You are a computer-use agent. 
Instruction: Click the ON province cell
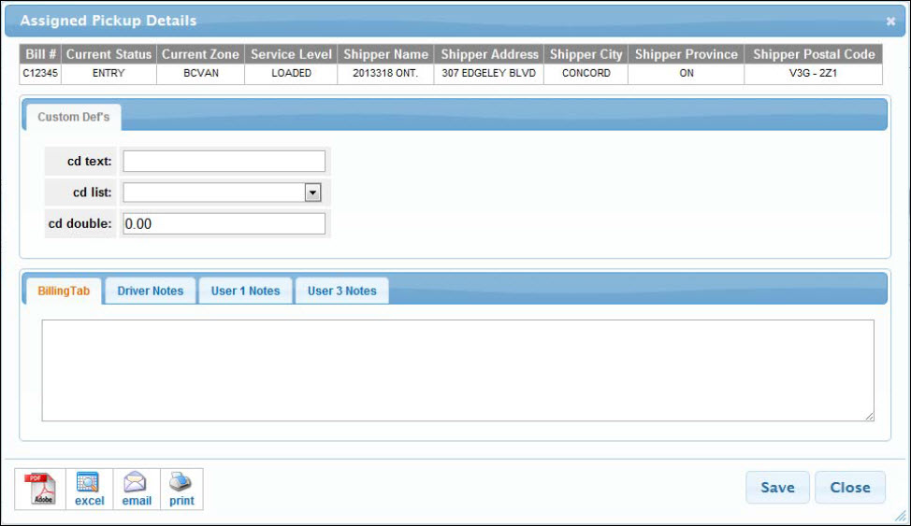[x=687, y=74]
